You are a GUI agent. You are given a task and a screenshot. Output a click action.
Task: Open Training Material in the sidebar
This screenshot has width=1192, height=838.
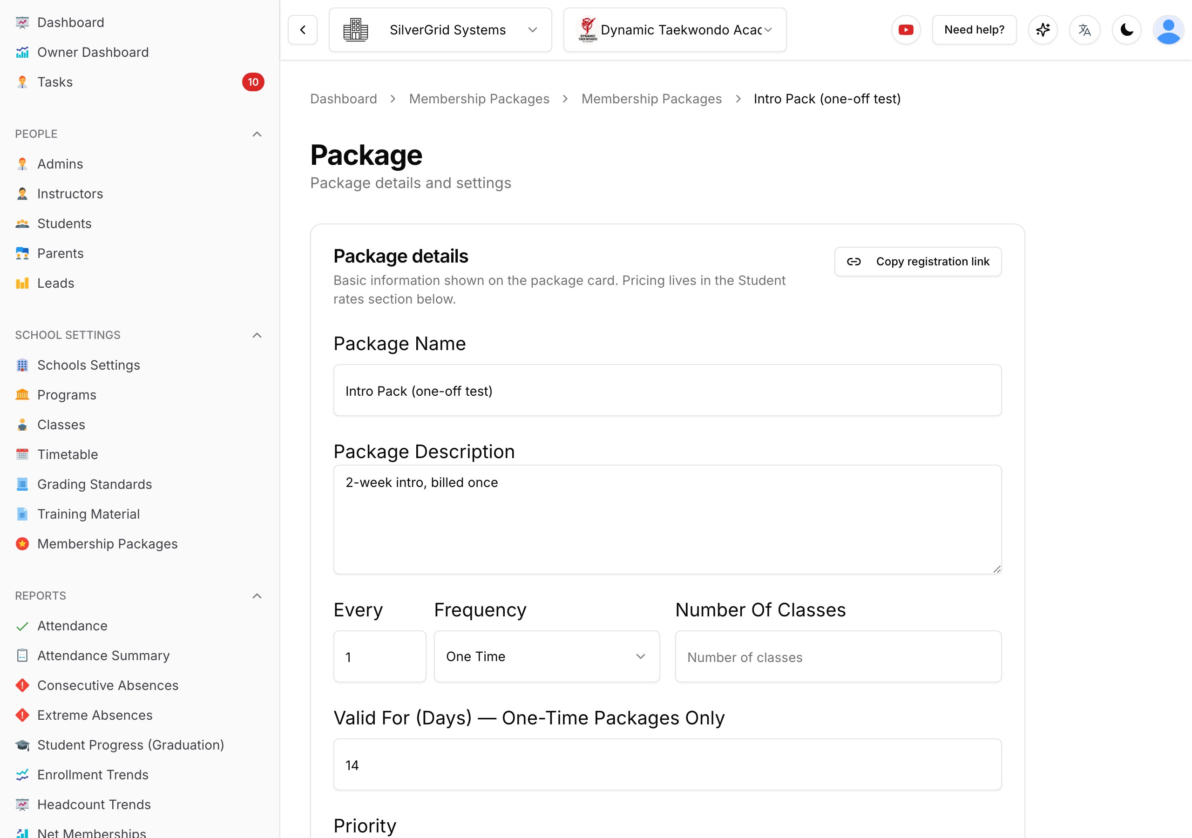point(88,514)
